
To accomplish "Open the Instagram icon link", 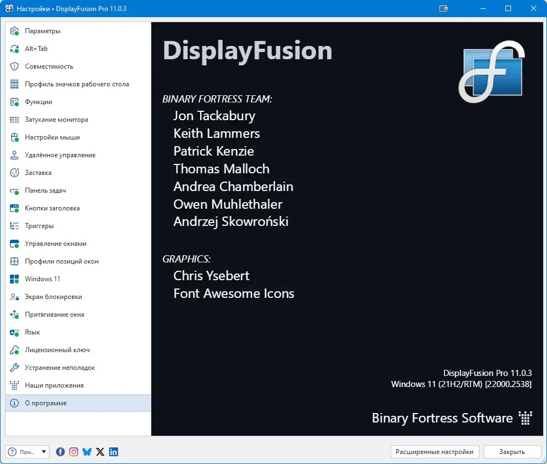I will (x=74, y=452).
